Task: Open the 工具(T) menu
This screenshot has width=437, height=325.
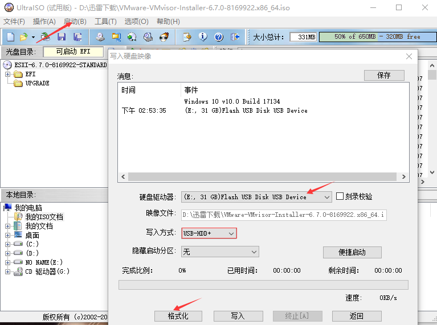Action: coord(105,22)
